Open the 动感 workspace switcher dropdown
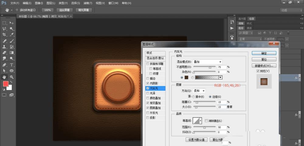Viewport: 304px width, 146px height. [x=291, y=10]
